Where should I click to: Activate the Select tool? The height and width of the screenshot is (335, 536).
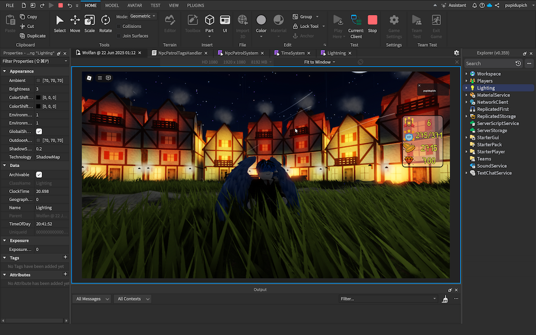(60, 24)
